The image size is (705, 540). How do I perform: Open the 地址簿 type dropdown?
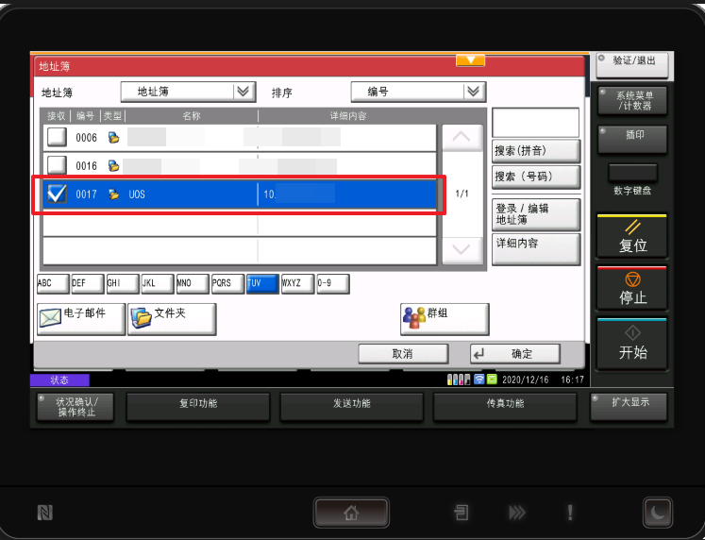189,92
